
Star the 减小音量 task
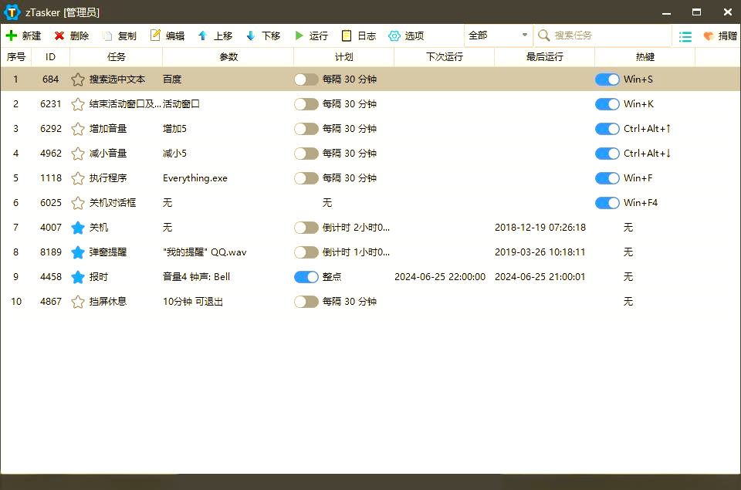click(77, 154)
